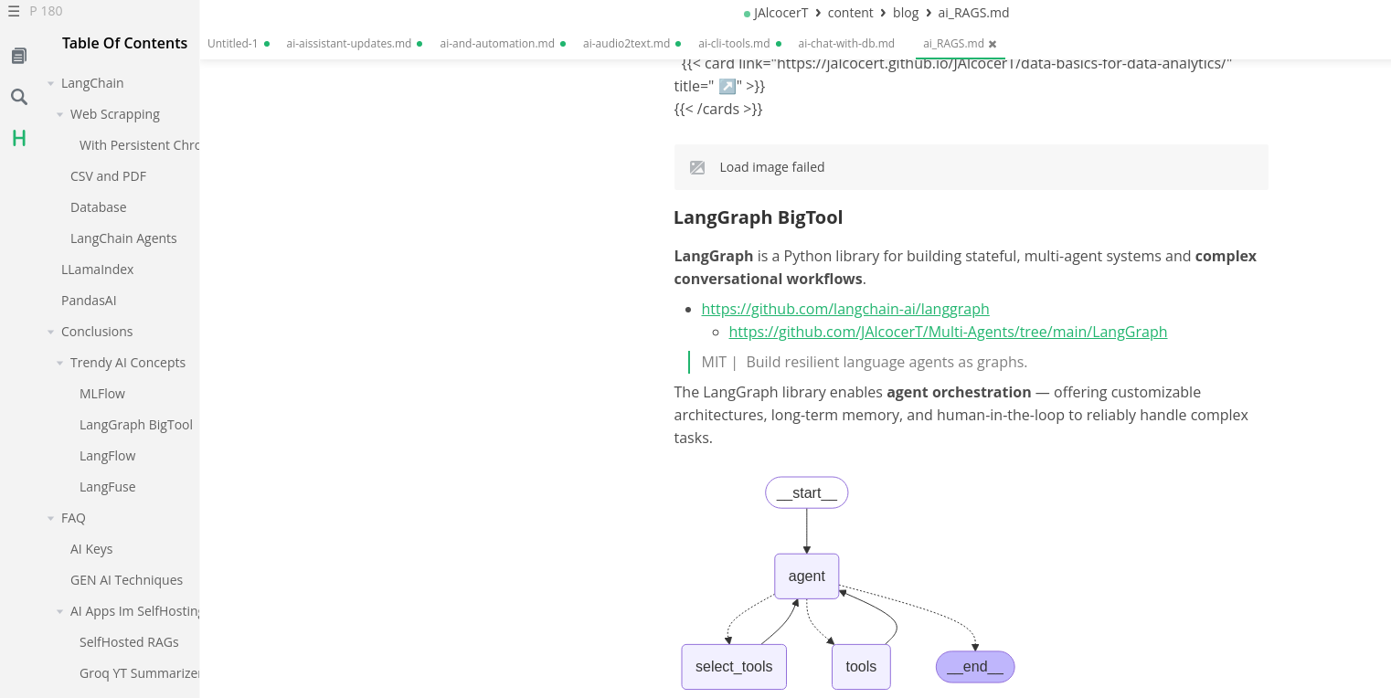Open the Multi-Agents LangGraph GitHub link
The width and height of the screenshot is (1391, 698).
(948, 332)
